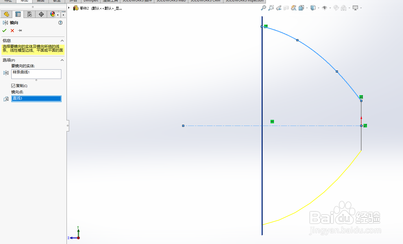Open the ConfigurationManager tab
The width and height of the screenshot is (403, 244).
coord(30,14)
